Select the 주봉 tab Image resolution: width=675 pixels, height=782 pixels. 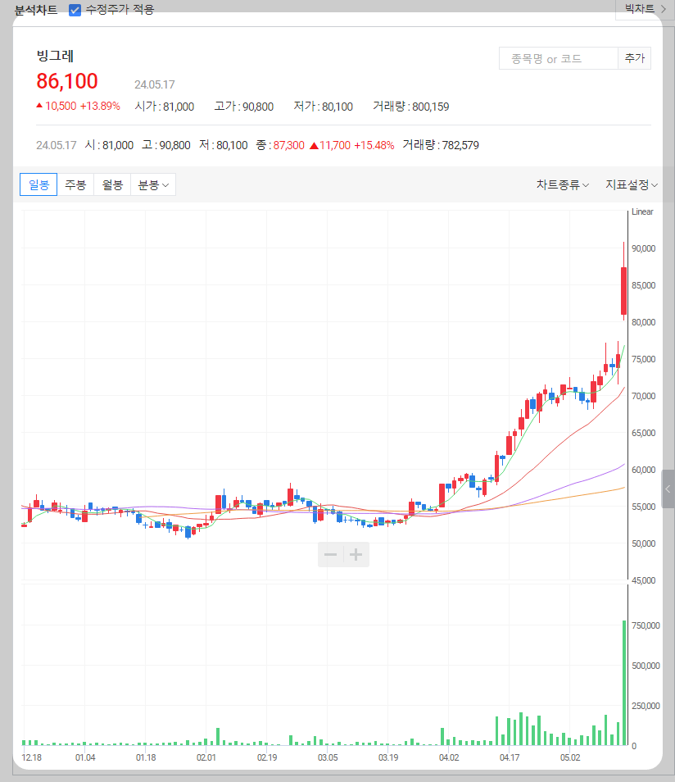coord(75,185)
